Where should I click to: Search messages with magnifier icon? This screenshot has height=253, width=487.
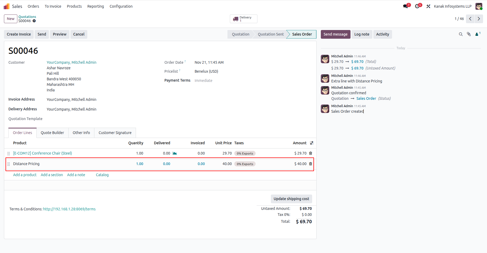pyautogui.click(x=461, y=34)
